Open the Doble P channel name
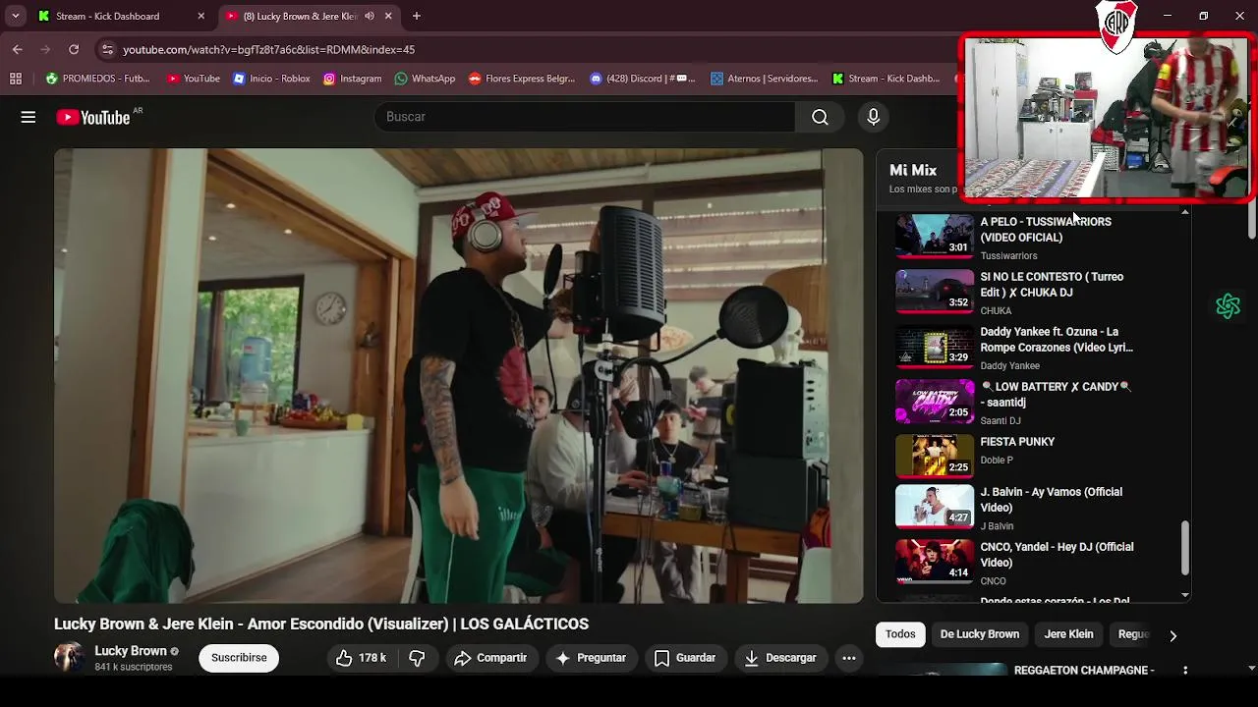Image resolution: width=1258 pixels, height=707 pixels. click(x=997, y=460)
